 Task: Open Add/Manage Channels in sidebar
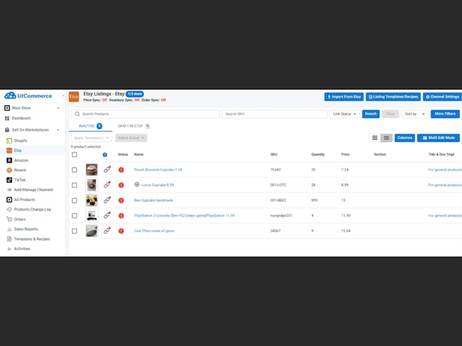pos(33,190)
